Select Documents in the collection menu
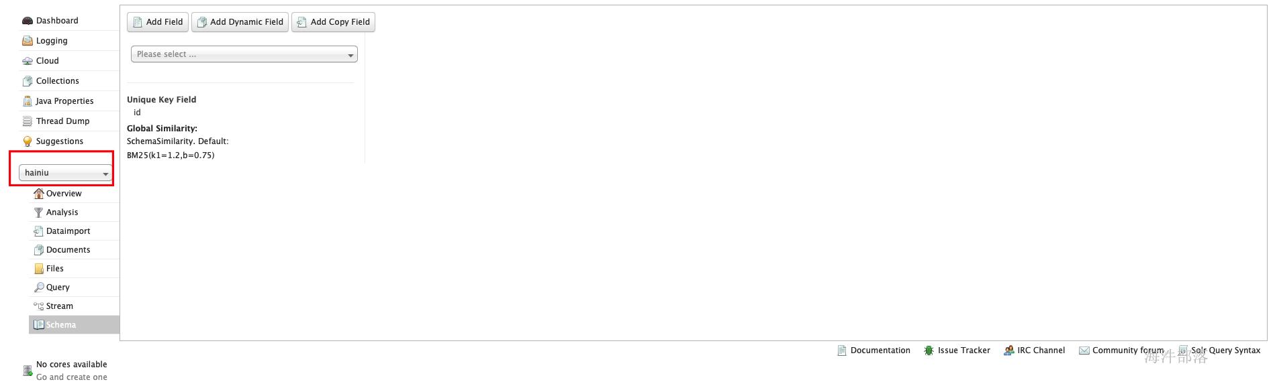Screen dimensions: 1275x388 click(68, 250)
